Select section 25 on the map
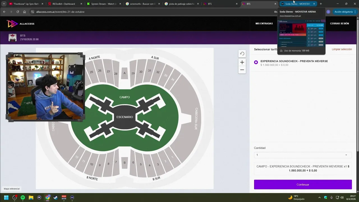 (91, 72)
